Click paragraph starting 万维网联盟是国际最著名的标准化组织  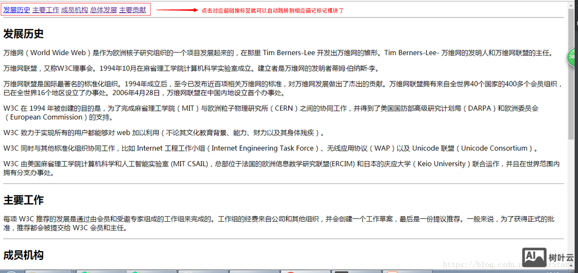click(x=283, y=88)
